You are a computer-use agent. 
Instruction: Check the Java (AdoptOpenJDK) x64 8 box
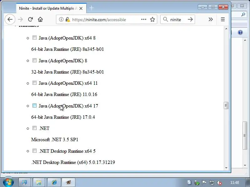tap(34, 38)
